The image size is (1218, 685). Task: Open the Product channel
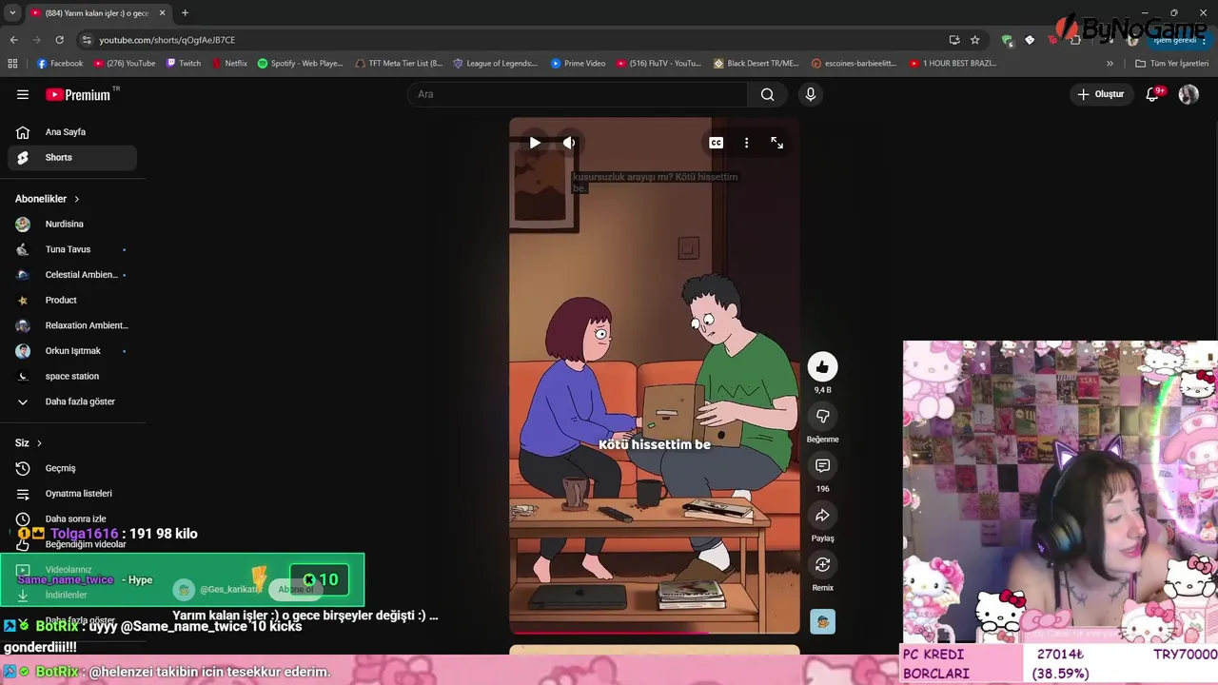coord(72,300)
